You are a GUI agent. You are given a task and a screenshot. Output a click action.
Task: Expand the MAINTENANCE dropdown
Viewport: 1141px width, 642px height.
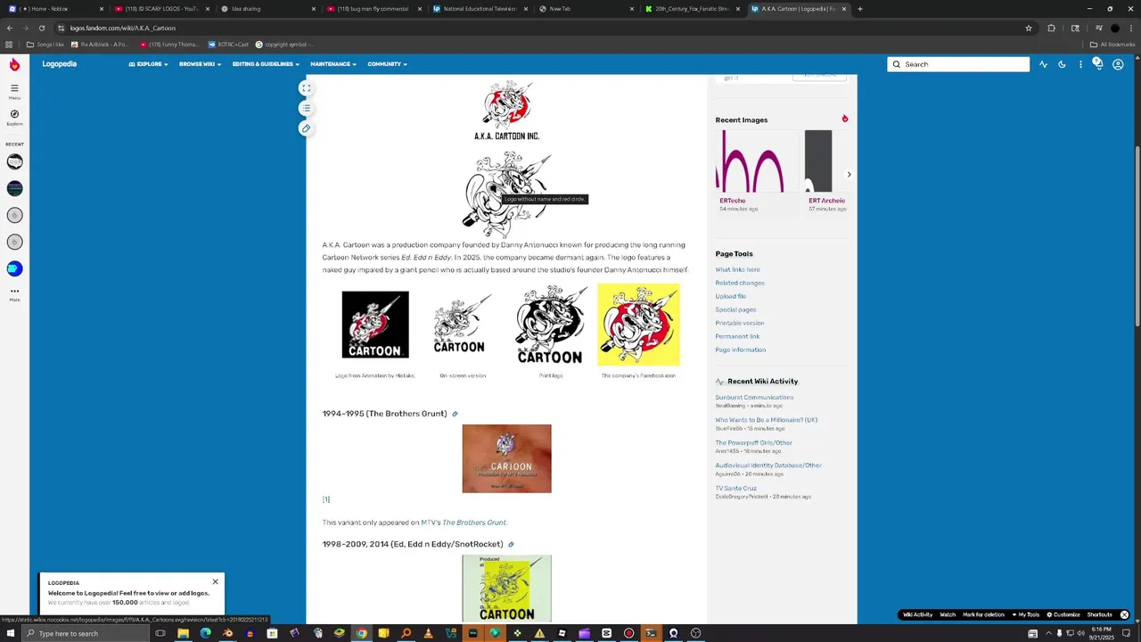(333, 64)
